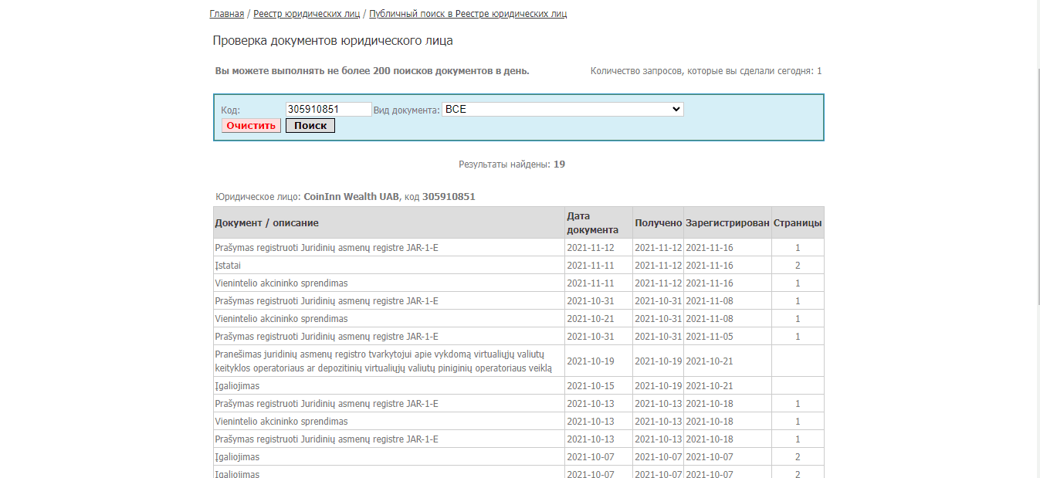This screenshot has height=478, width=1040.
Task: Click the Документ / описание column header
Action: tap(266, 223)
